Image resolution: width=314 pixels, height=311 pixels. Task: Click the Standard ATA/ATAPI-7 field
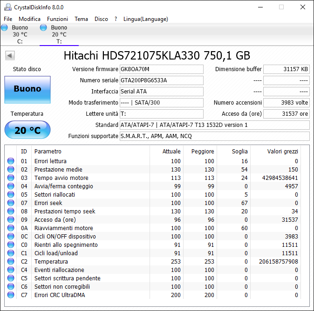click(215, 125)
